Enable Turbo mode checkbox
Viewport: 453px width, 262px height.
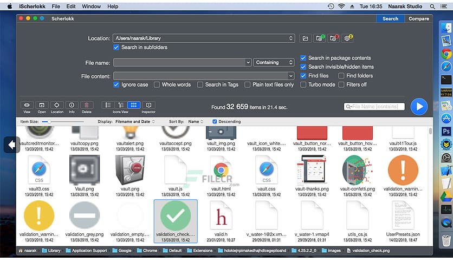tap(303, 85)
